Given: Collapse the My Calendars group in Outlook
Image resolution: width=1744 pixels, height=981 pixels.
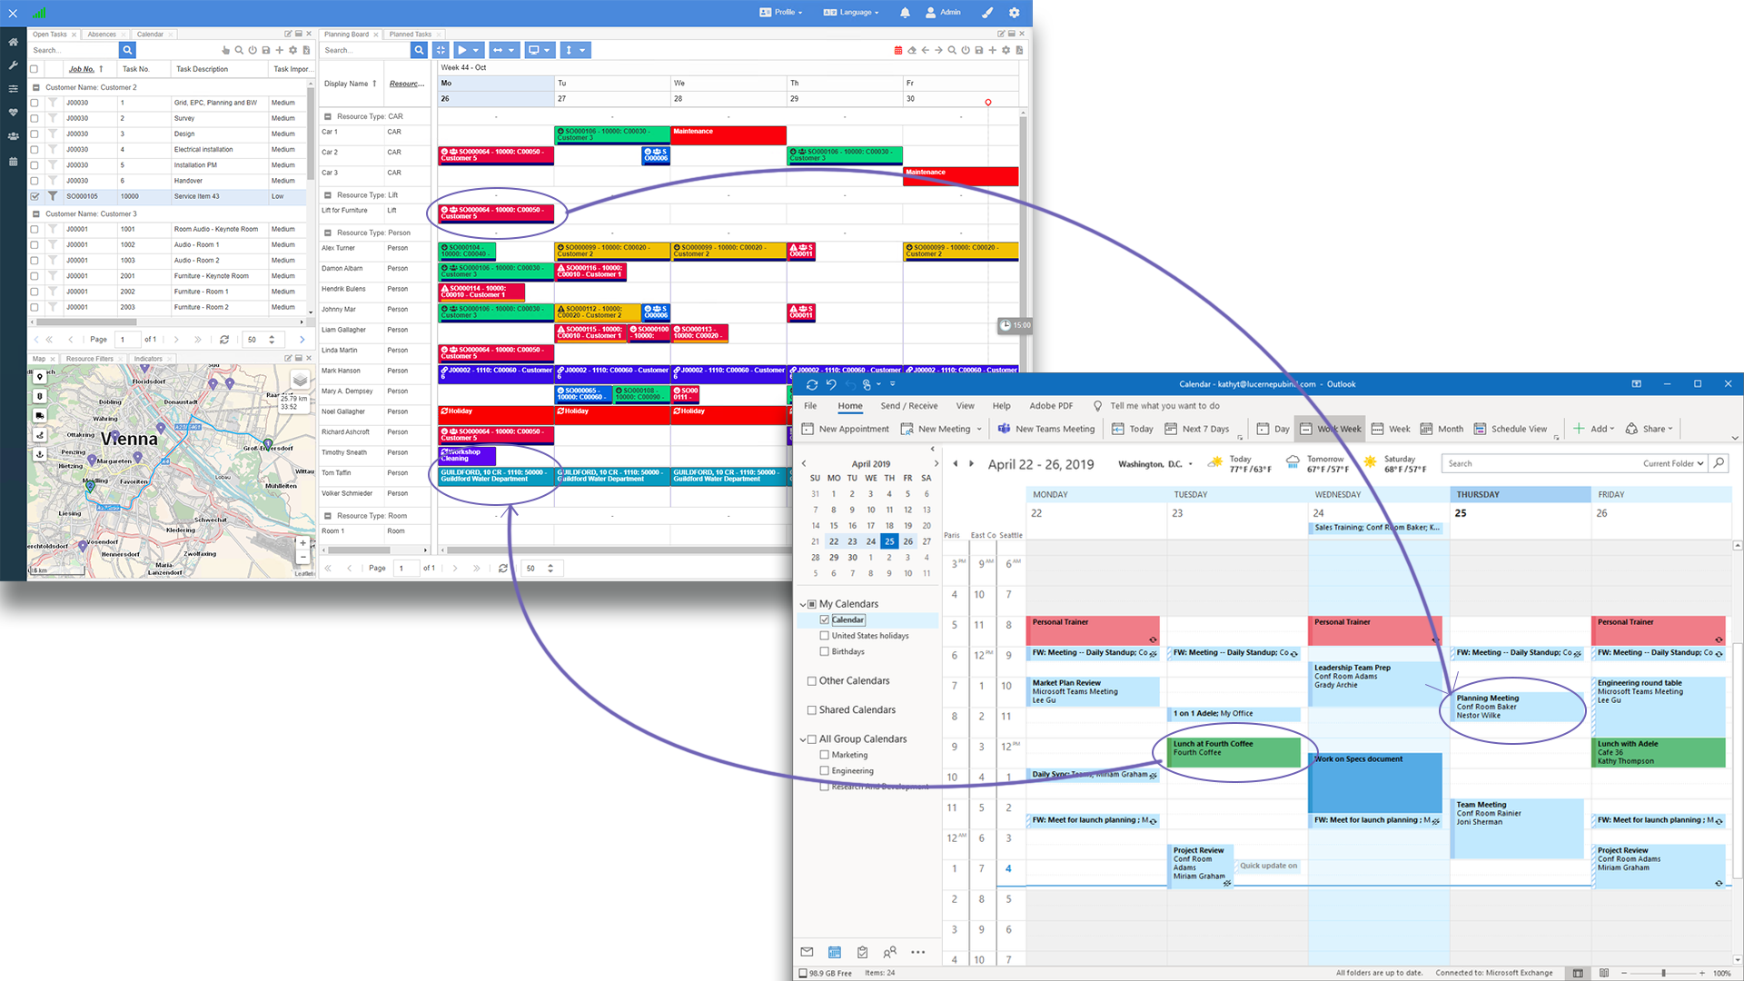Looking at the screenshot, I should coord(803,604).
